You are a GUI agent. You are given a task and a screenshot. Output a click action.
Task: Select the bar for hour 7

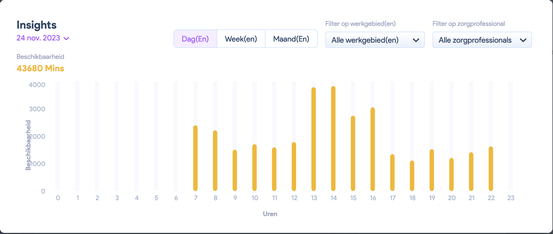click(196, 158)
